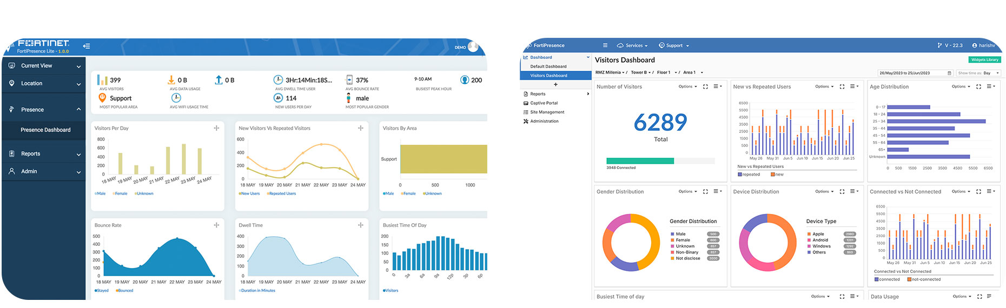Open the hamburger menu beside FortiPresence logo

click(x=605, y=45)
